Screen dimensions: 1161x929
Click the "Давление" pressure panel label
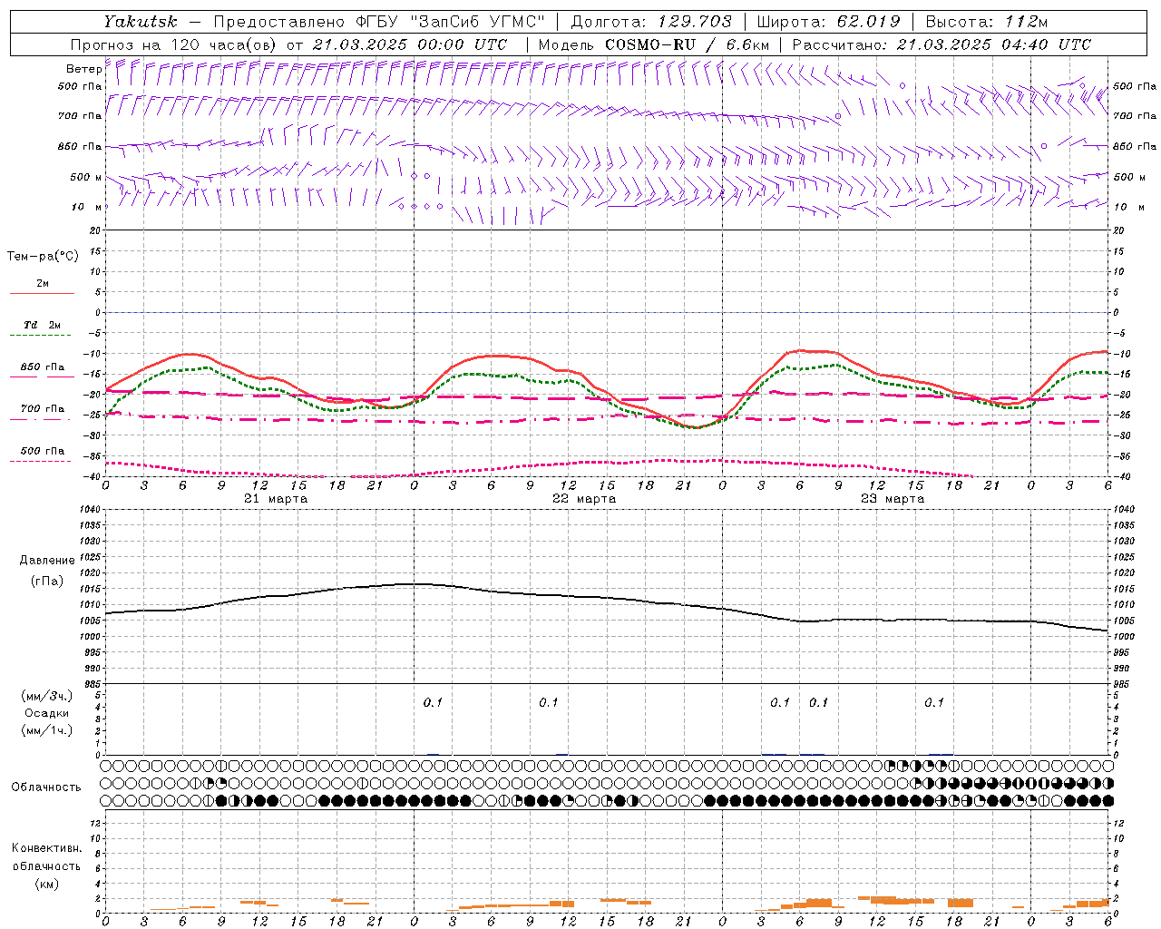click(47, 561)
